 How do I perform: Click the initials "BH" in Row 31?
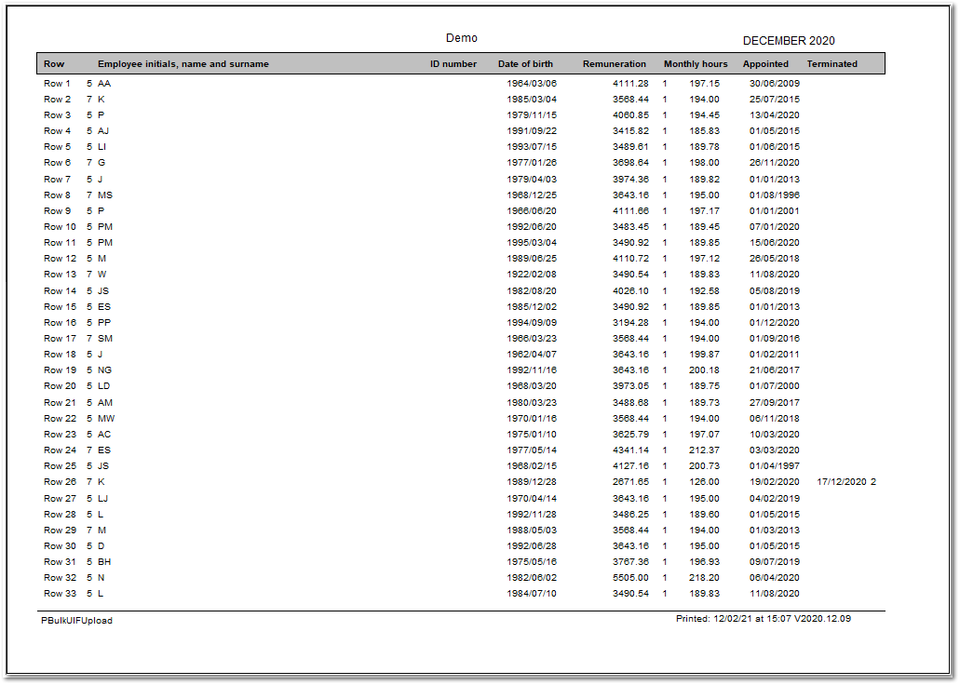click(x=104, y=561)
